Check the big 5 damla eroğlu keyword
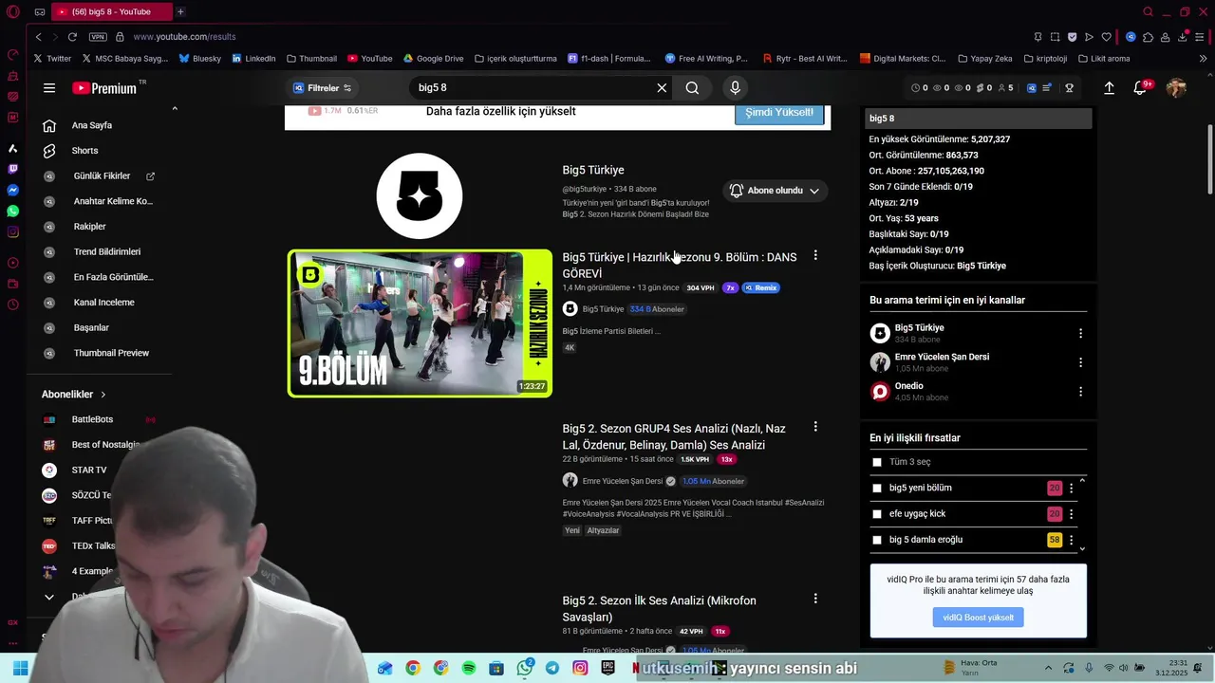1215x683 pixels. [x=877, y=540]
